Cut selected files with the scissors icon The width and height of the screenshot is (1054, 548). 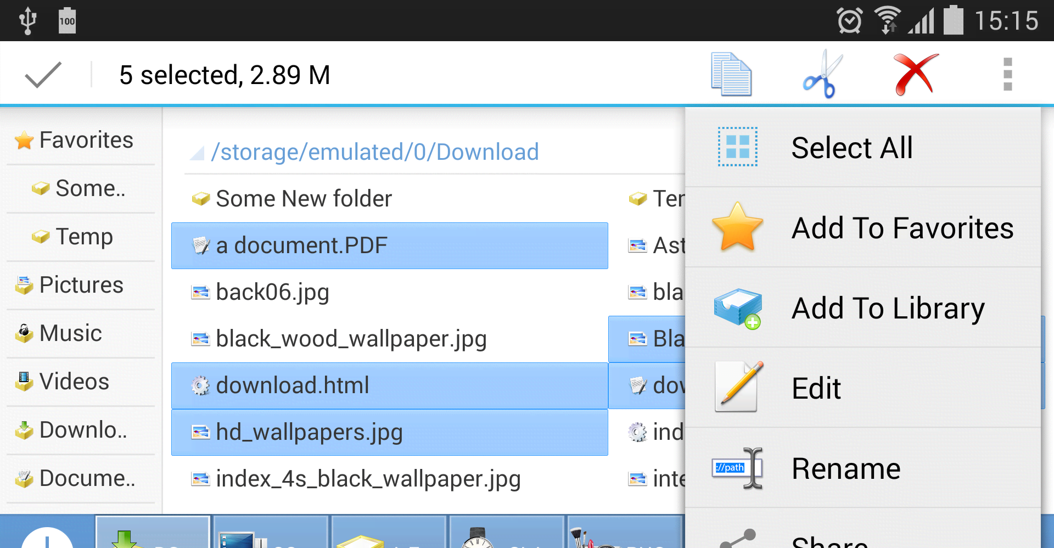click(822, 75)
